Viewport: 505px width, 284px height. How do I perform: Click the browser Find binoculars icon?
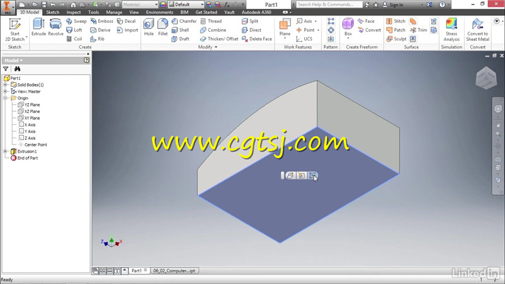(x=17, y=69)
